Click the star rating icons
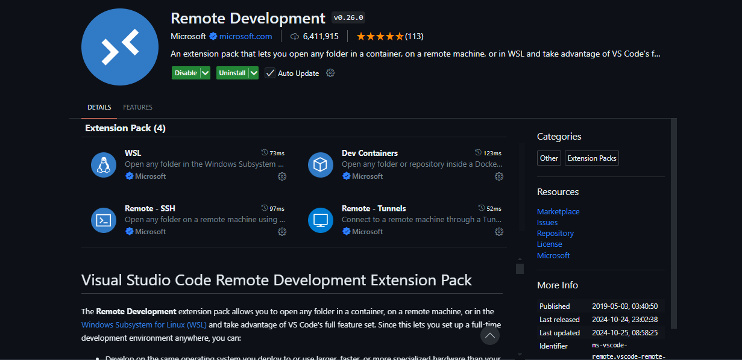This screenshot has height=360, width=742. (380, 36)
